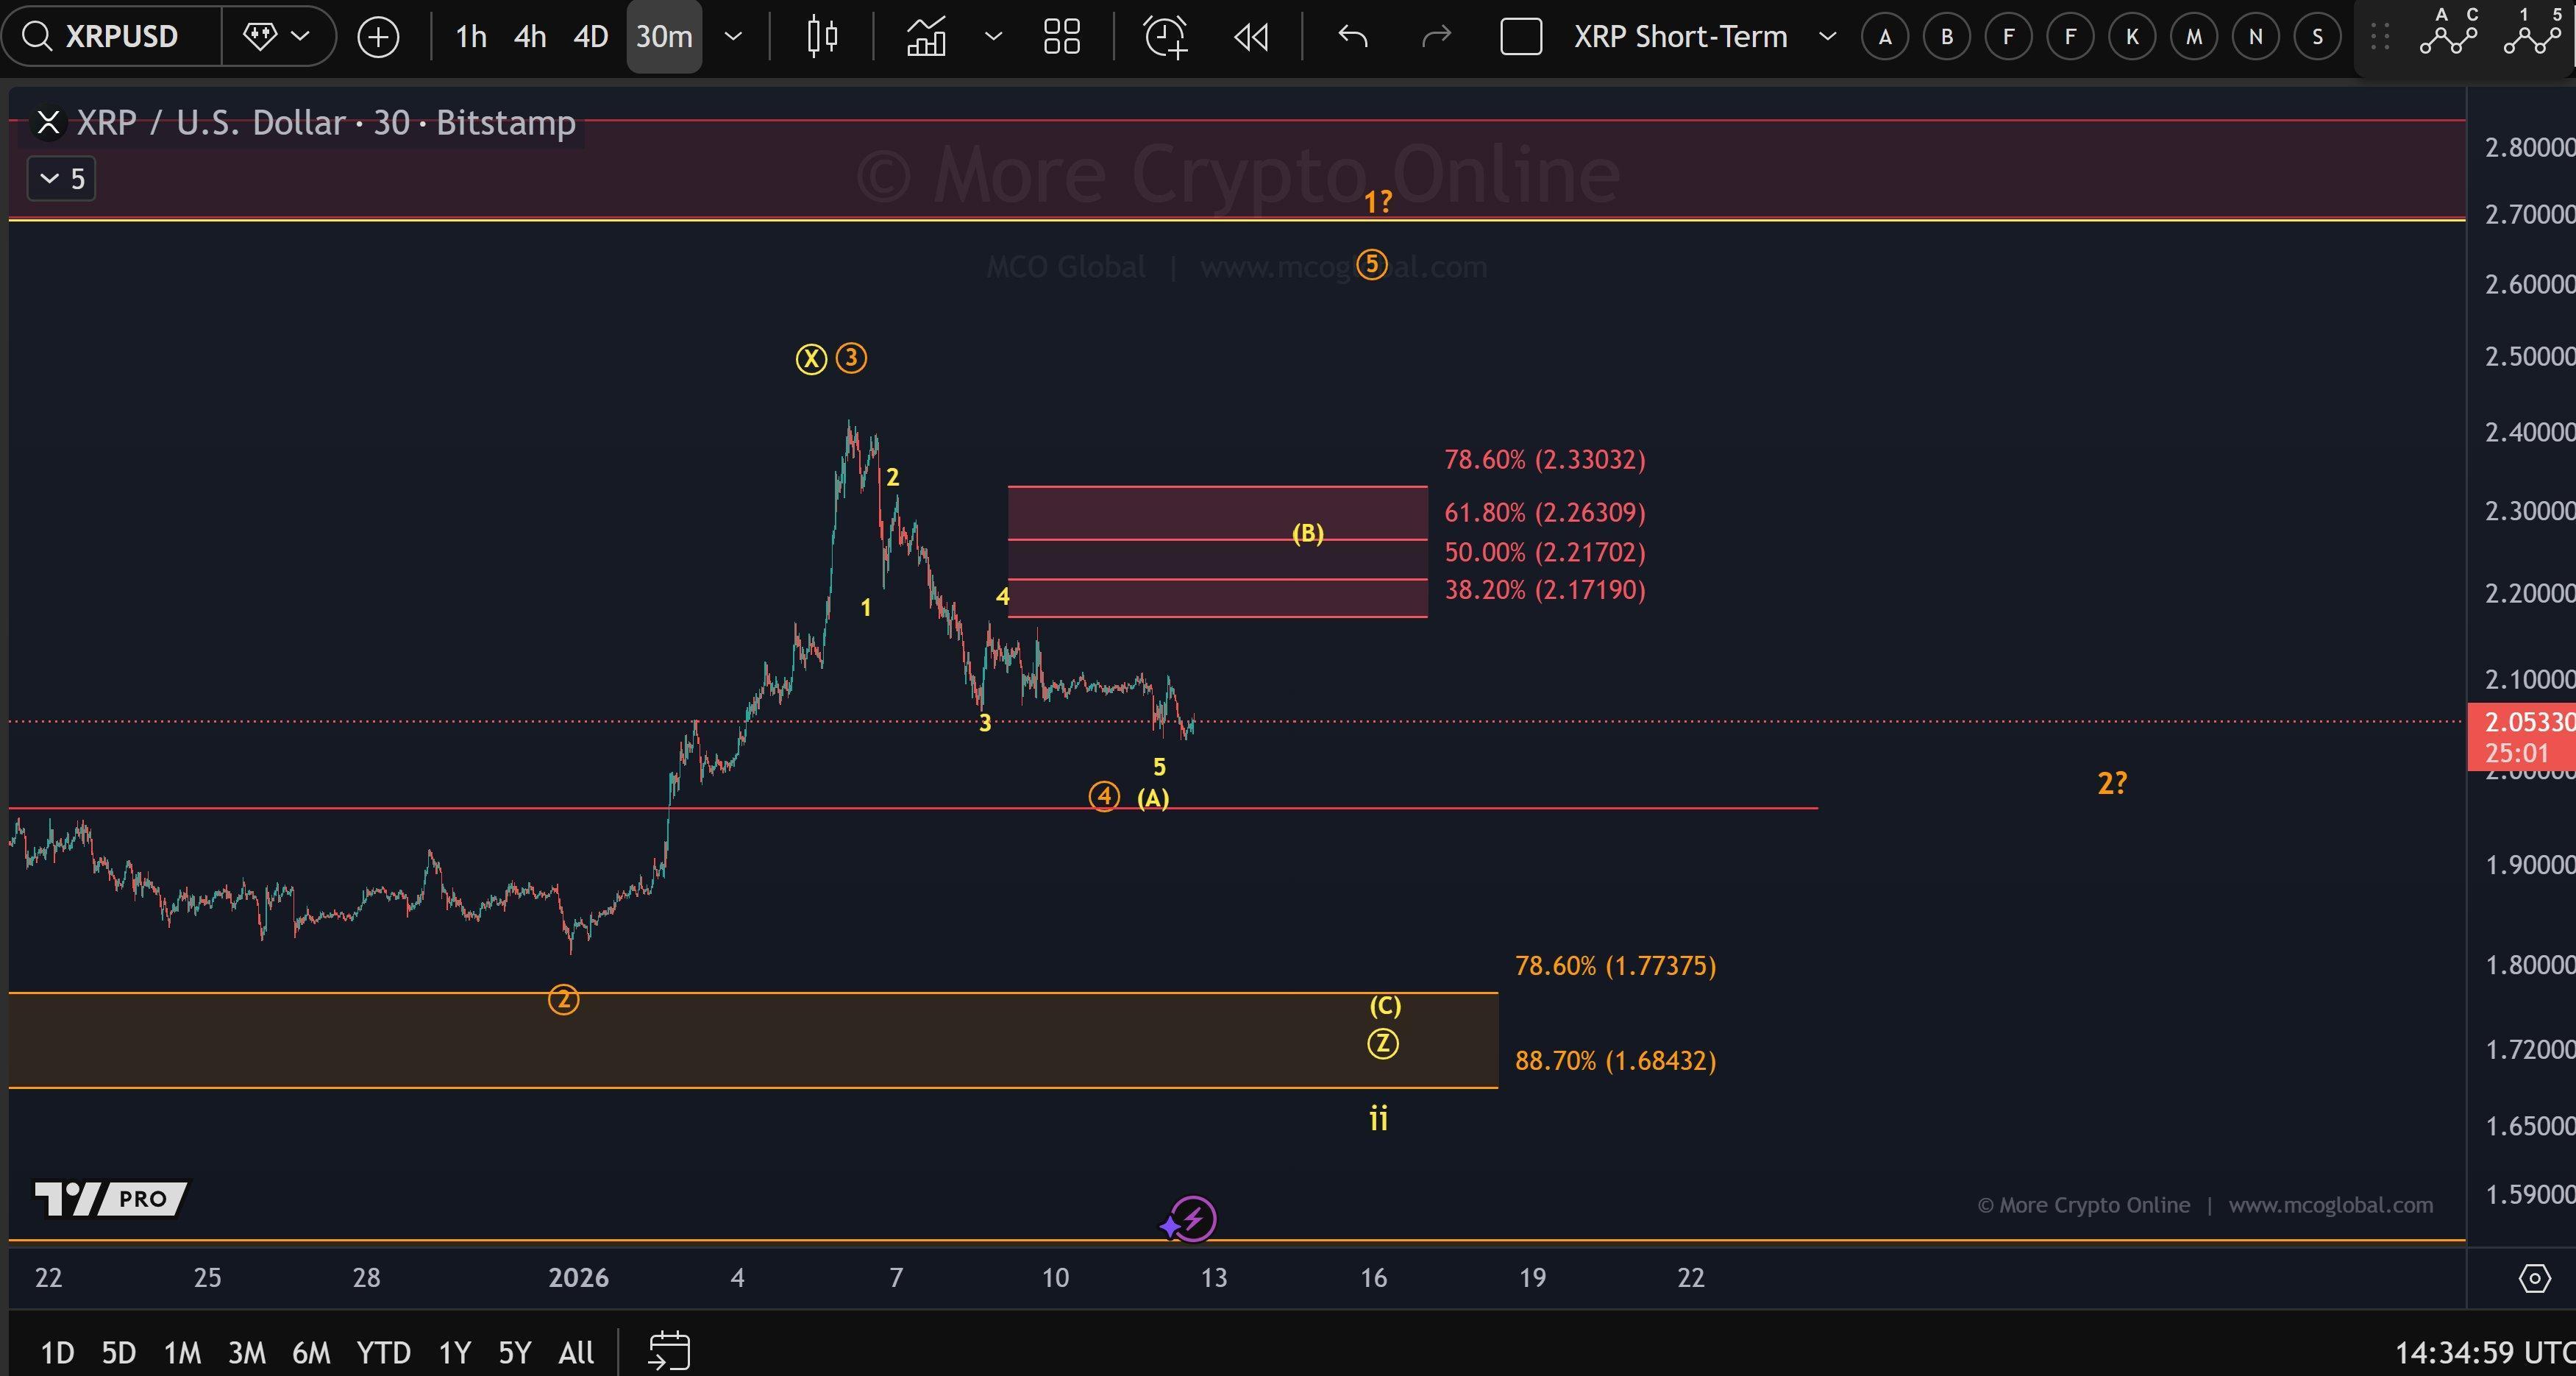This screenshot has height=1376, width=2576.
Task: Toggle the S indicator bubble
Action: click(2317, 36)
